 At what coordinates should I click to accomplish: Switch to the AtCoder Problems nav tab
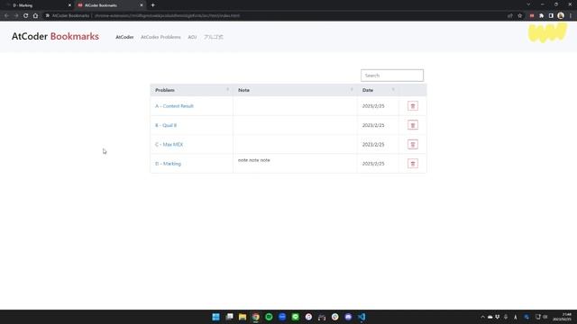tap(160, 37)
